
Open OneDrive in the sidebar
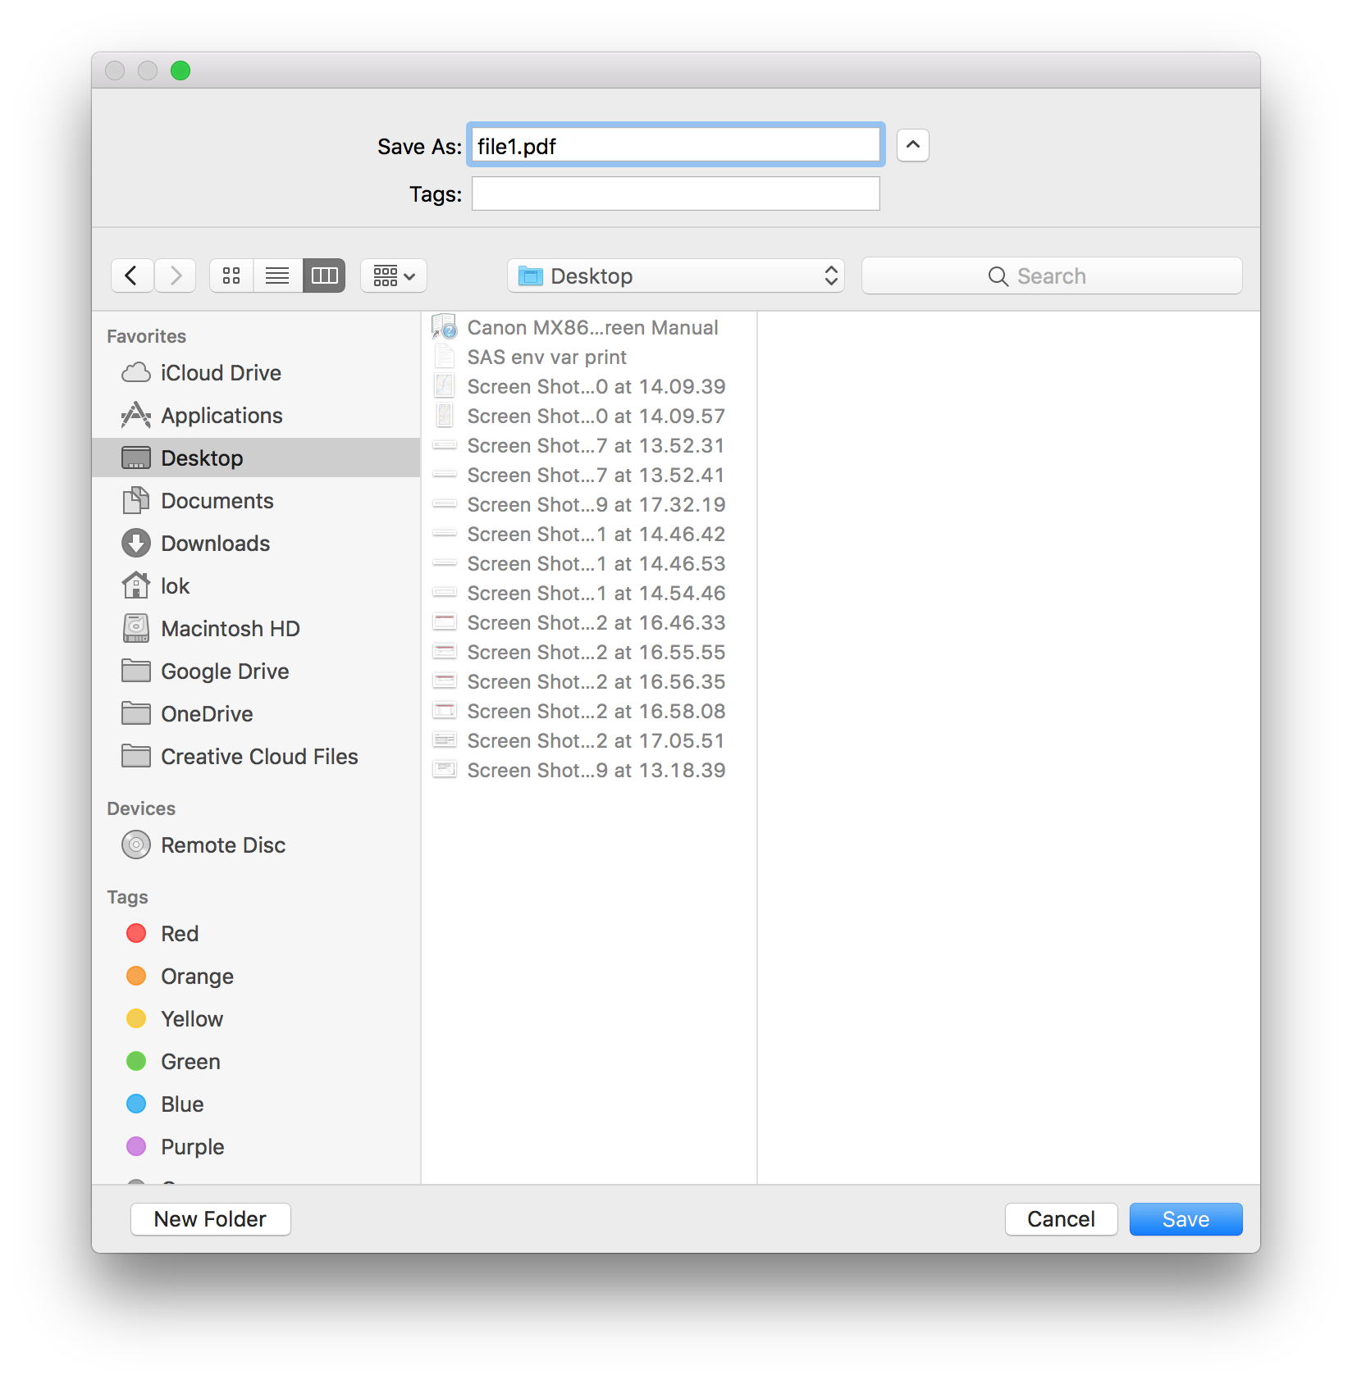point(256,714)
